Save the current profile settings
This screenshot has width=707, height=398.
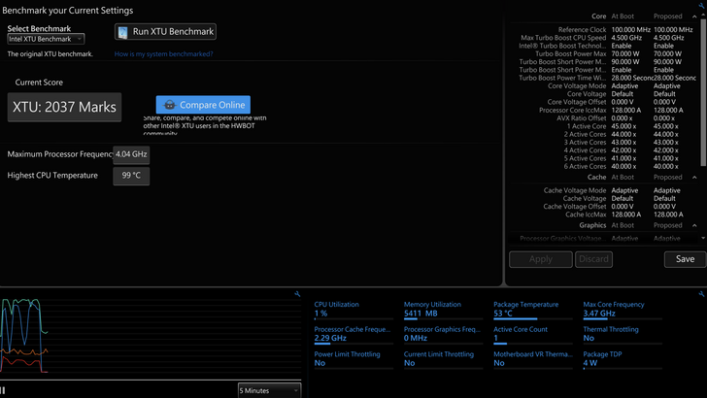click(x=685, y=259)
